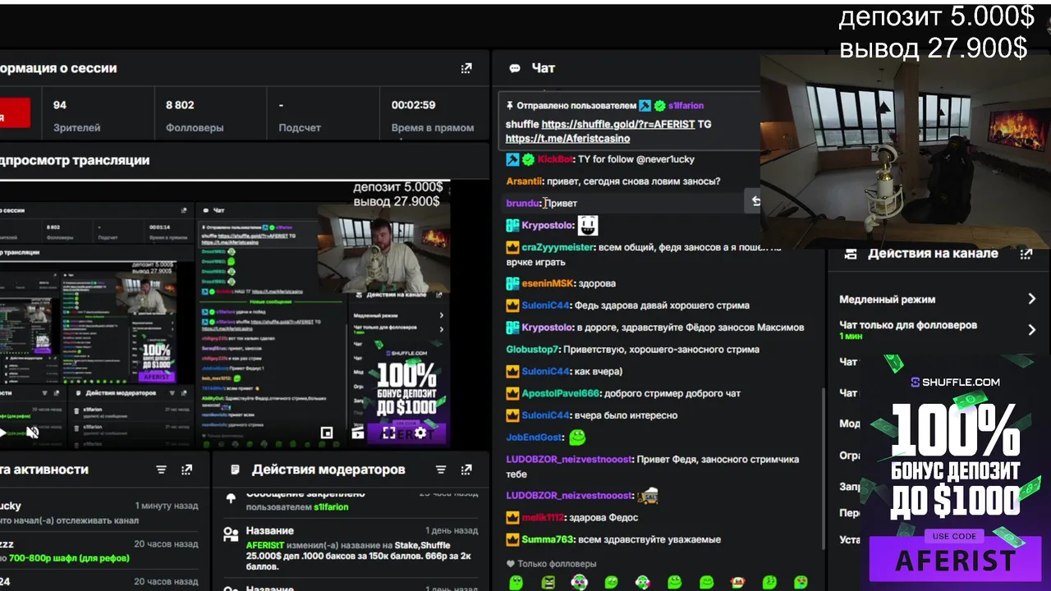Viewport: 1051px width, 591px height.
Task: Click username craZyyymeister in chat
Action: 558,247
